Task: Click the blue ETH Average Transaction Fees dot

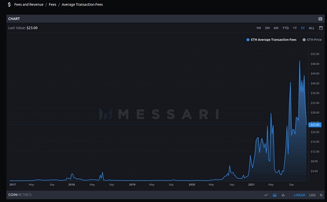Action: [x=248, y=40]
